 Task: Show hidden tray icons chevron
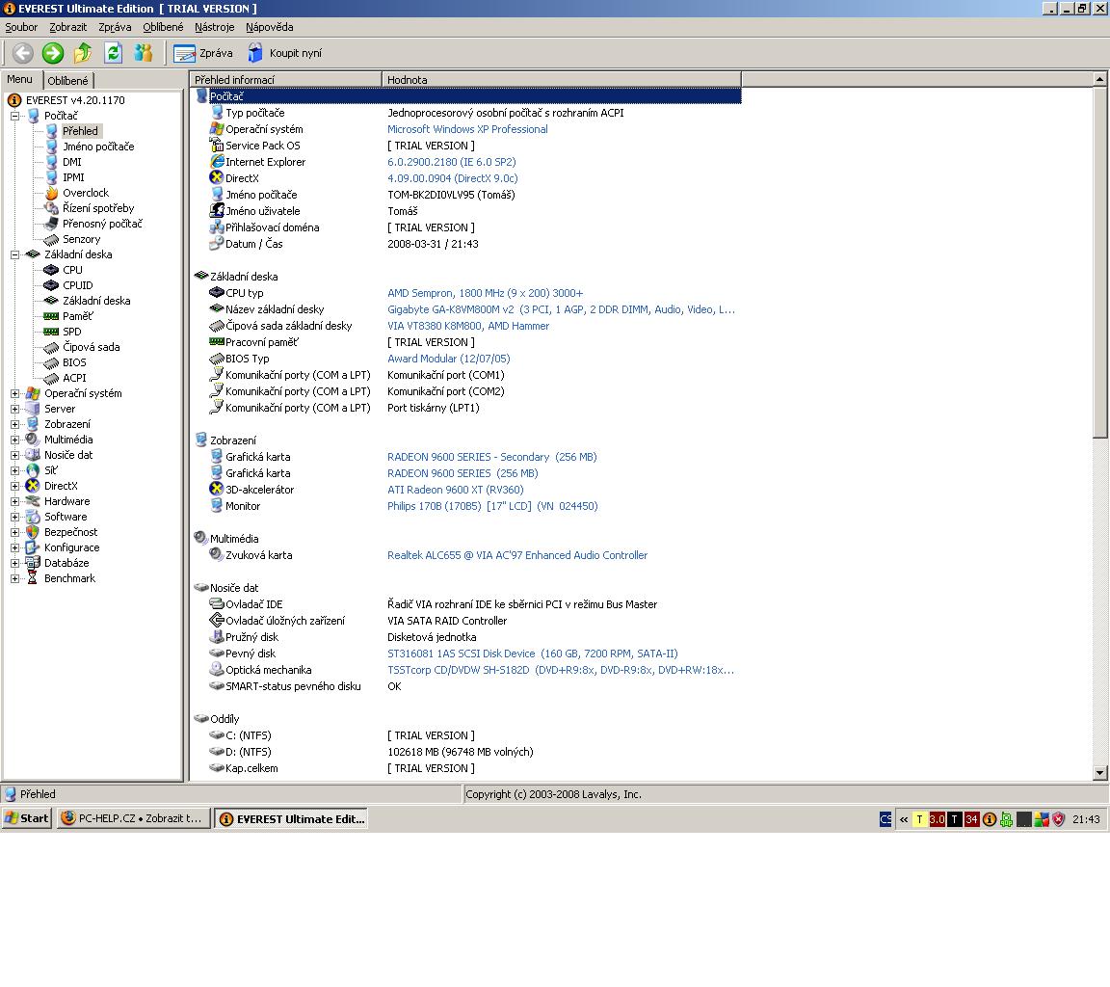[x=904, y=819]
